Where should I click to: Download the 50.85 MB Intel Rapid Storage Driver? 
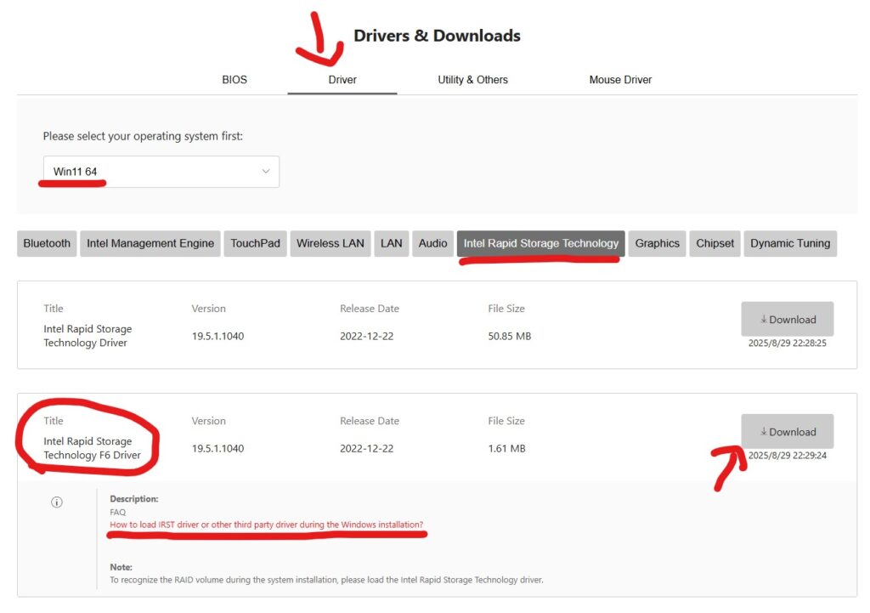(x=788, y=320)
